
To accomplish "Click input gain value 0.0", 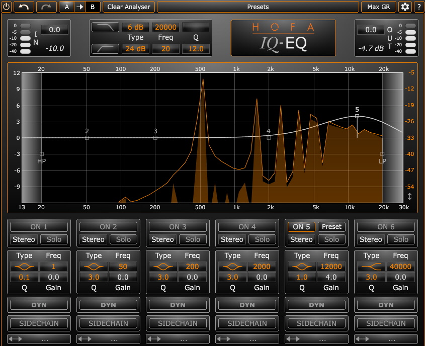I will 54,30.
